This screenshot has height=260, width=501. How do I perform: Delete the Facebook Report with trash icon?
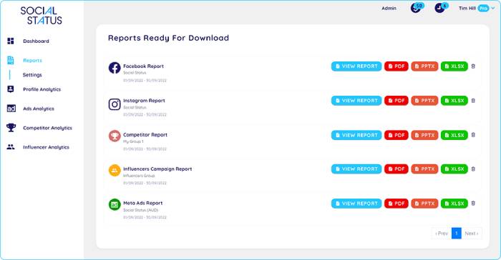[x=473, y=66]
